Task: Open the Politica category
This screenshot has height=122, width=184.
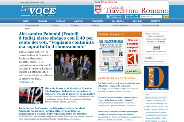Action: (x=55, y=25)
